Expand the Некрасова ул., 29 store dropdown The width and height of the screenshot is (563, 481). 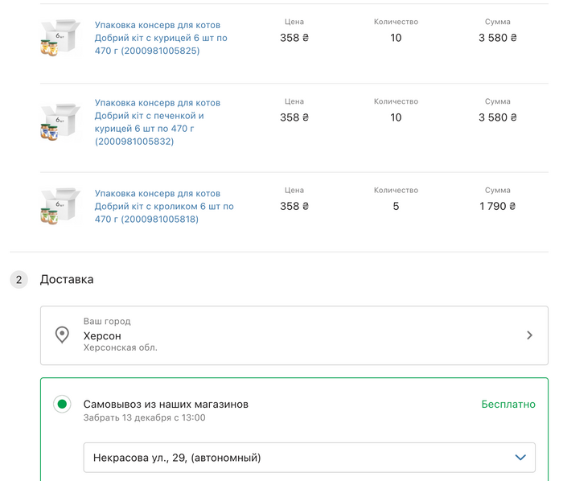[309, 458]
